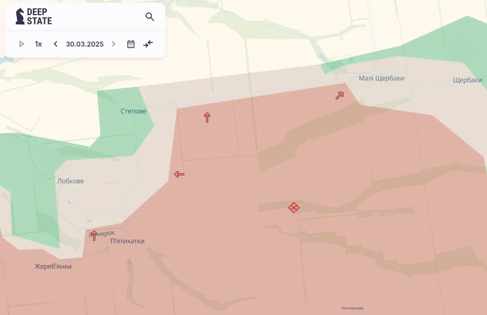Click the П'ятихатки village label
The image size is (487, 315).
[x=127, y=241]
